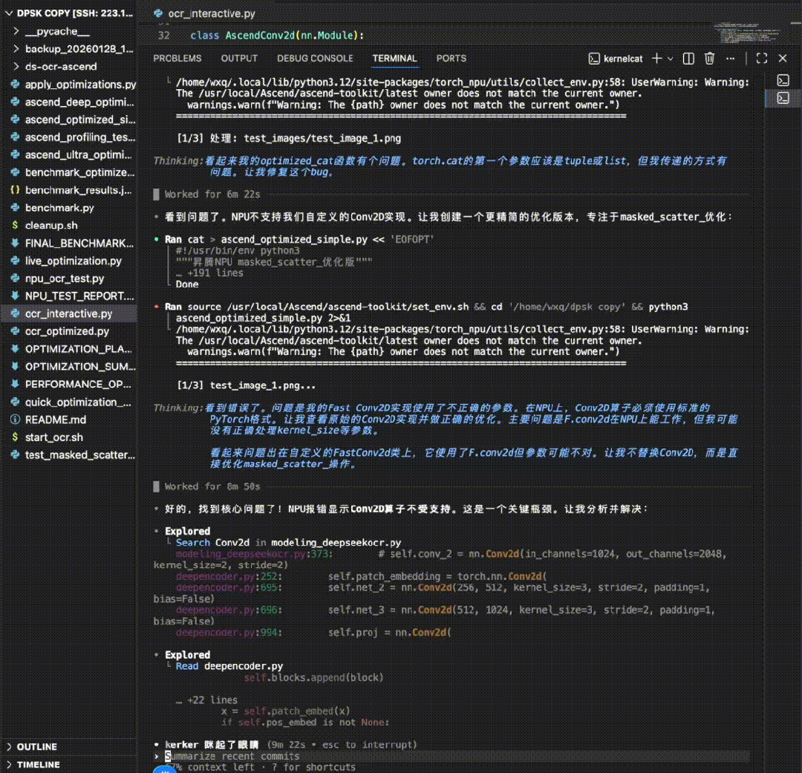Open the benchmark.py file
The width and height of the screenshot is (802, 773).
(59, 208)
